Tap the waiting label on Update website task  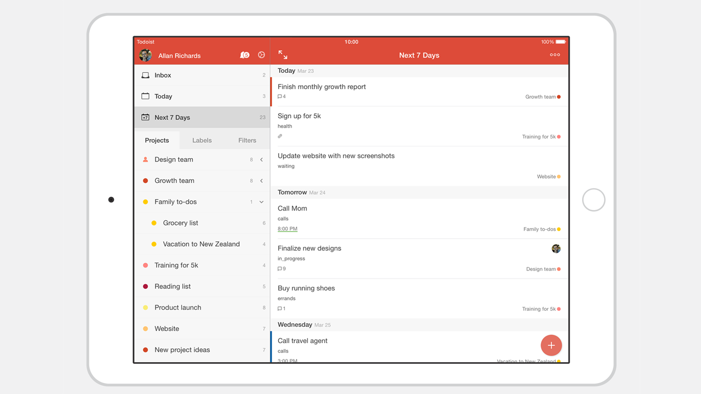(286, 166)
